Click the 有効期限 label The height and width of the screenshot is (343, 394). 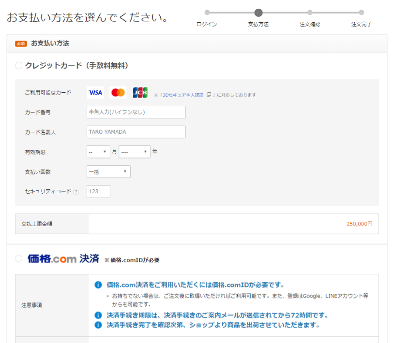coord(35,152)
